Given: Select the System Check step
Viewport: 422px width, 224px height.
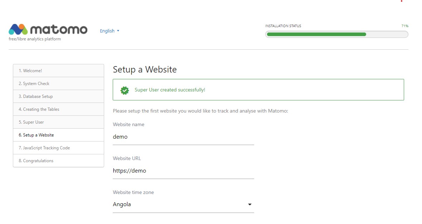Looking at the screenshot, I should click(58, 84).
